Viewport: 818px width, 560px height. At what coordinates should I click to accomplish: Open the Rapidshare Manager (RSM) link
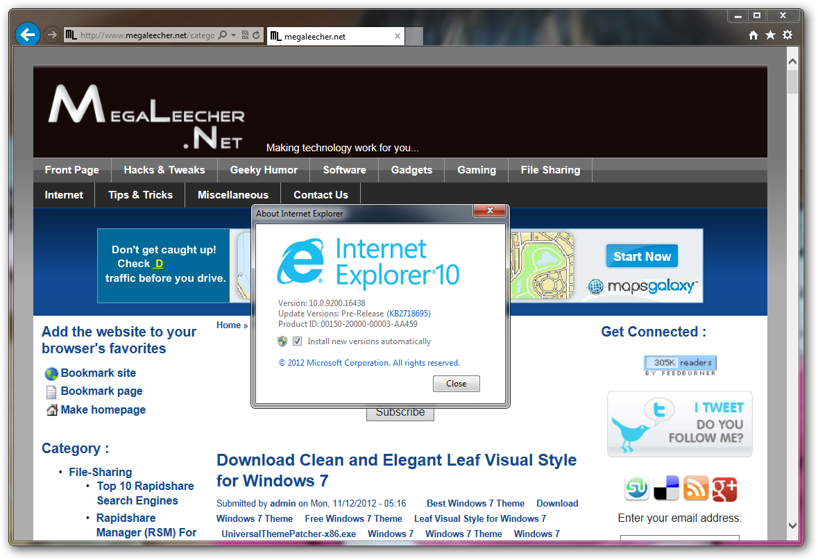[x=146, y=525]
